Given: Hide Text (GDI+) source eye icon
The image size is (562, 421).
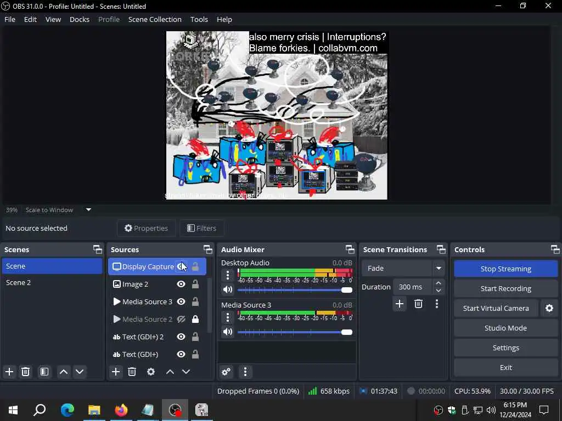Looking at the screenshot, I should click(x=181, y=355).
